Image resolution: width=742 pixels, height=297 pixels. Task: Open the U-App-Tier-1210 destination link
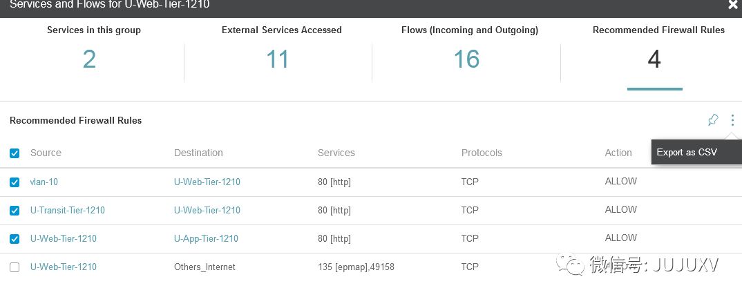coord(206,238)
